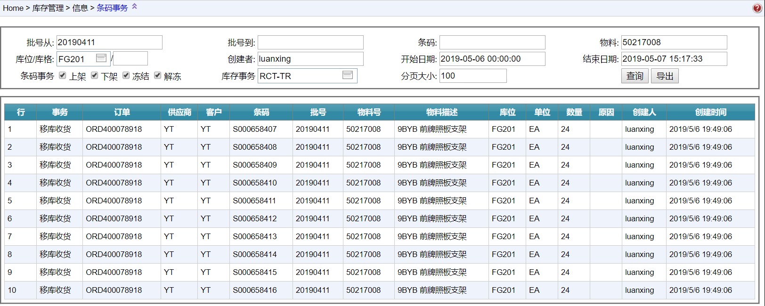Click the 分页大小 page size field

(x=473, y=76)
